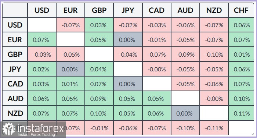Select the CHF/NZD -0.11% cell

point(214,128)
